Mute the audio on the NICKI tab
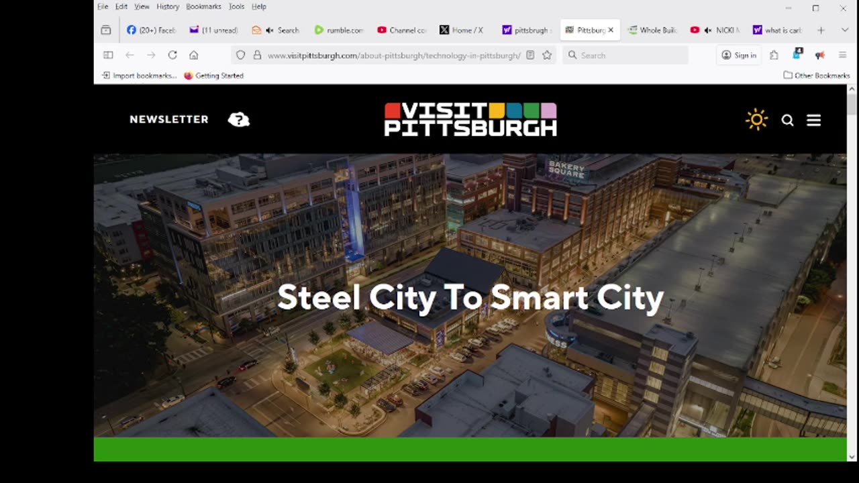Viewport: 859px width, 483px height. pyautogui.click(x=707, y=30)
